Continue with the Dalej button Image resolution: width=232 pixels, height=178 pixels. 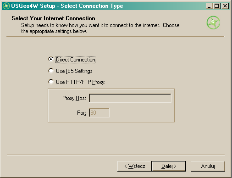point(169,166)
